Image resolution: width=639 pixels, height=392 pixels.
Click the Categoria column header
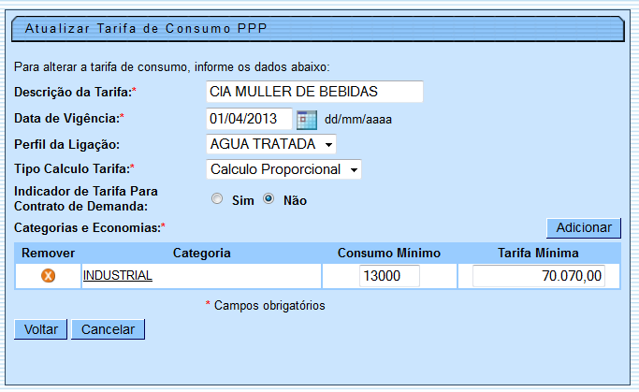pyautogui.click(x=201, y=253)
